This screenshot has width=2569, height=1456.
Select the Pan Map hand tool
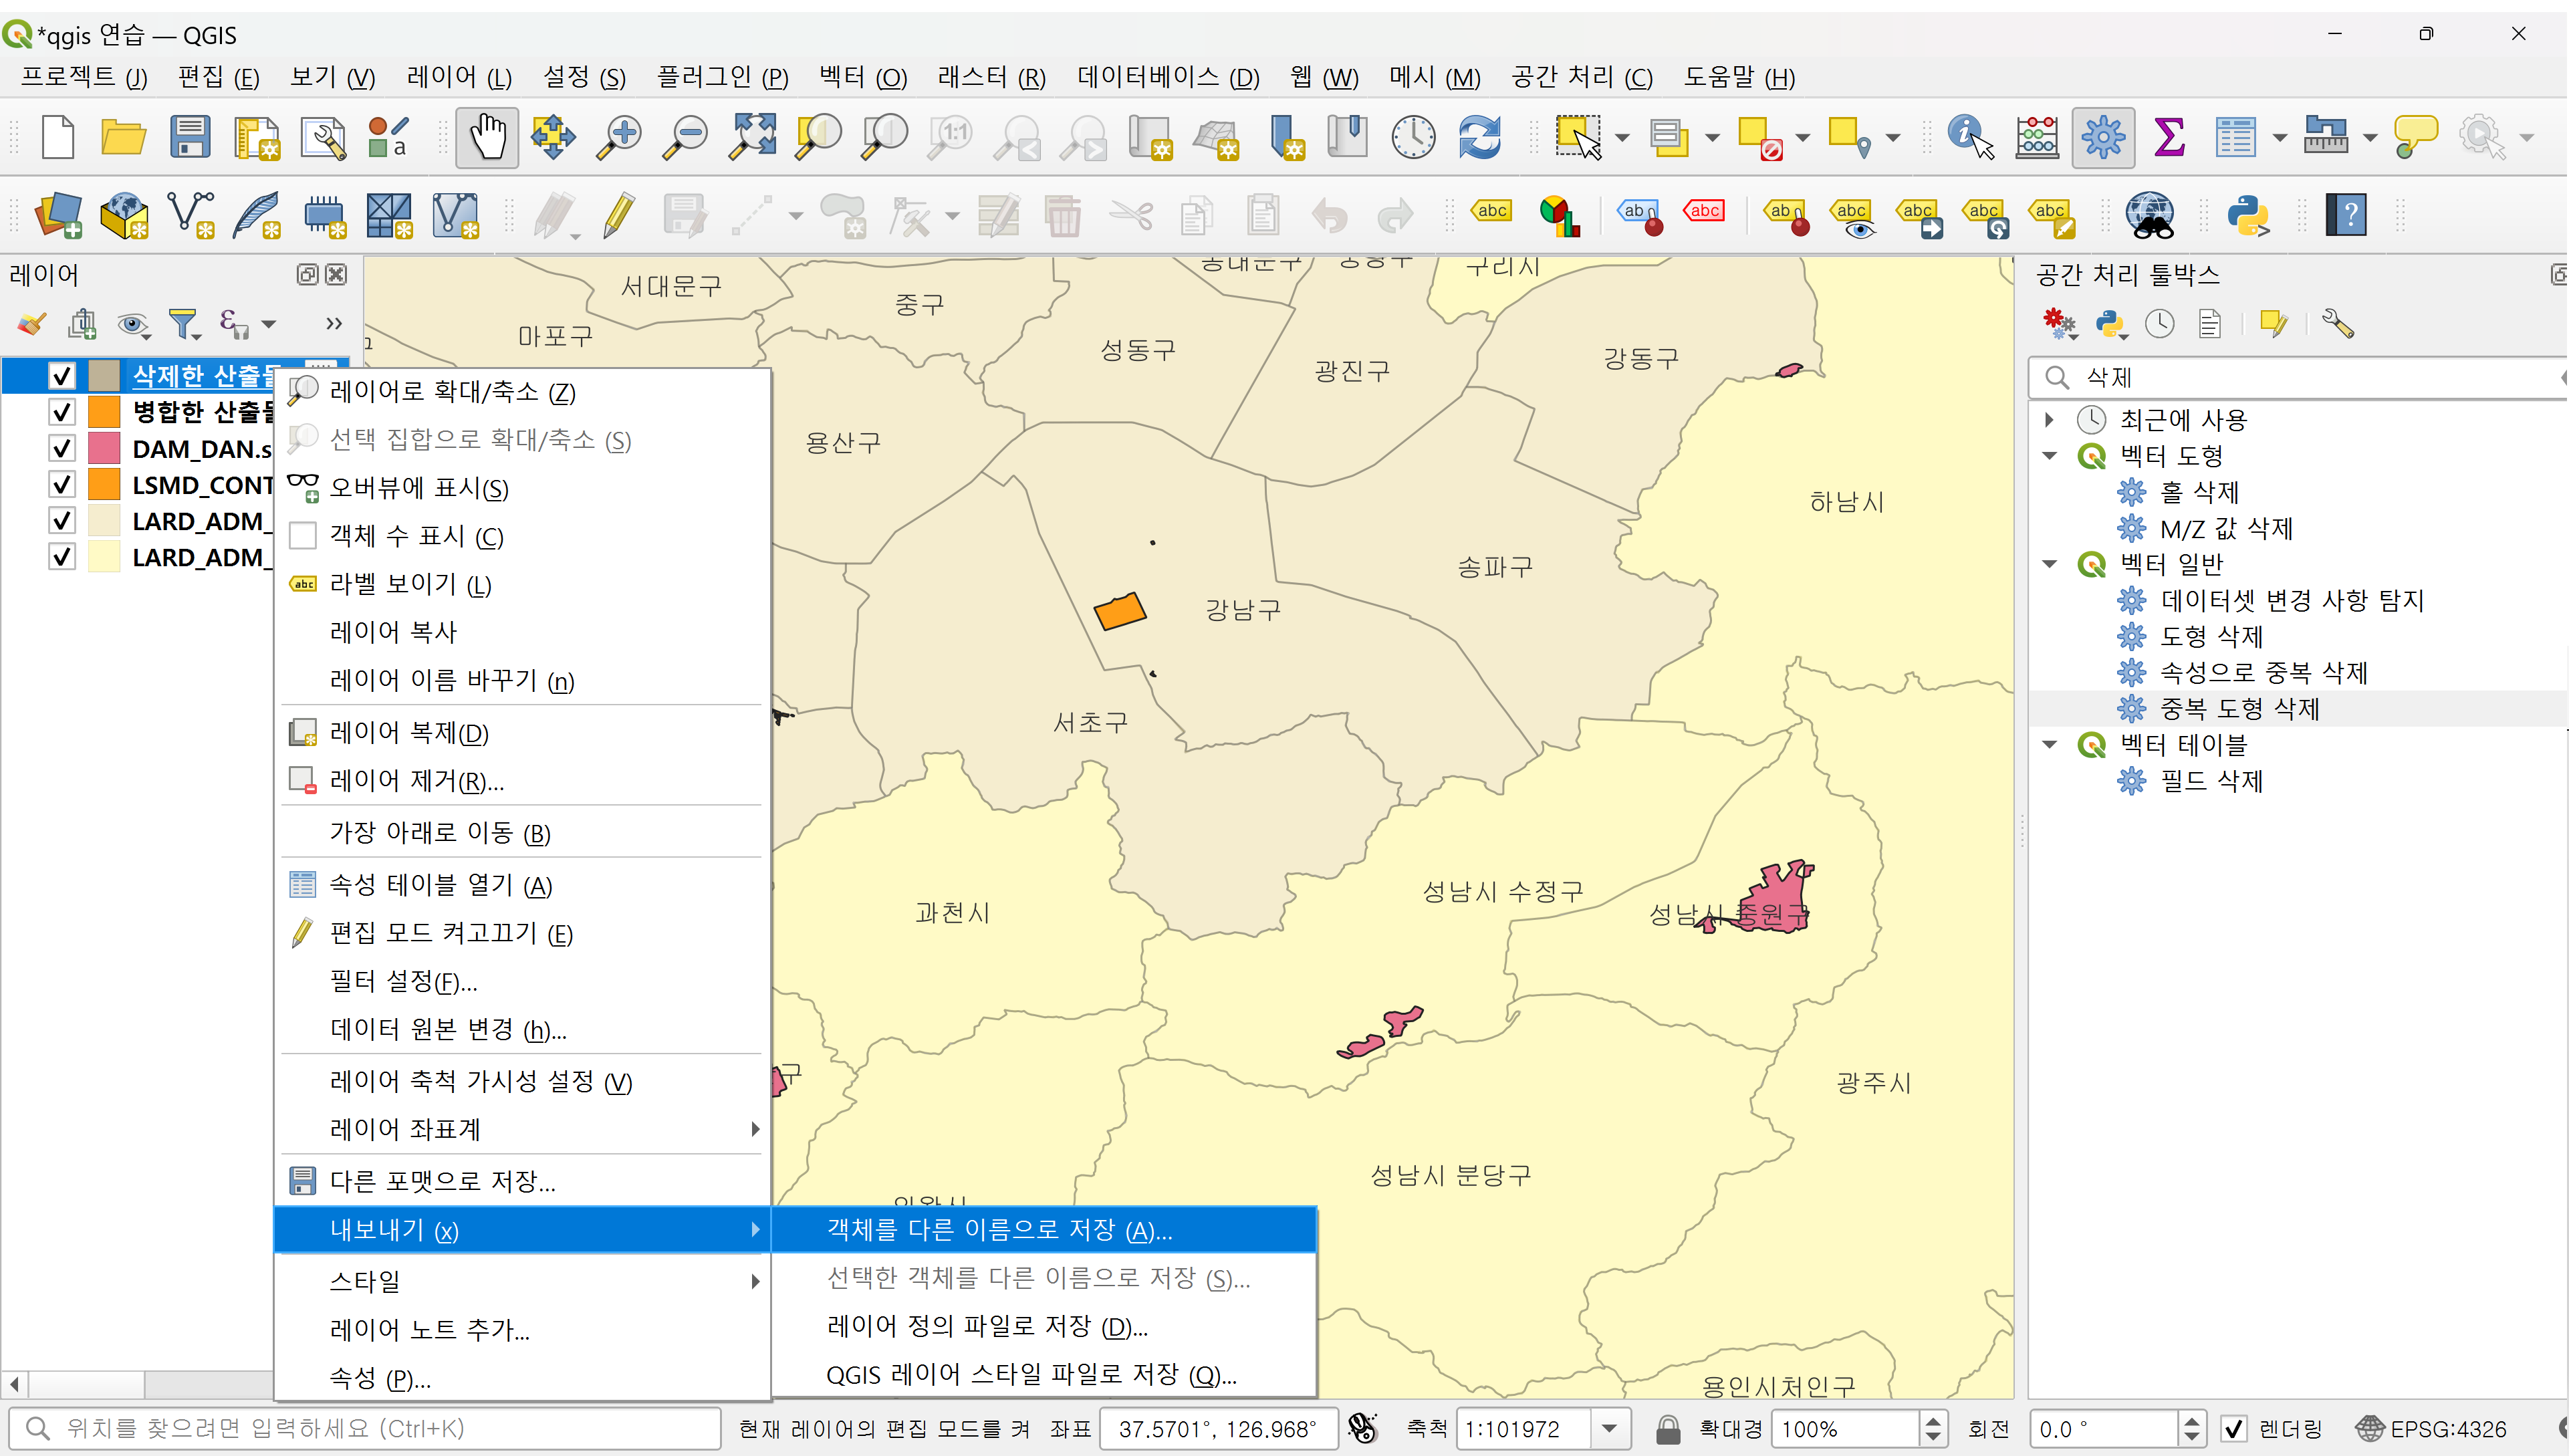(x=487, y=137)
